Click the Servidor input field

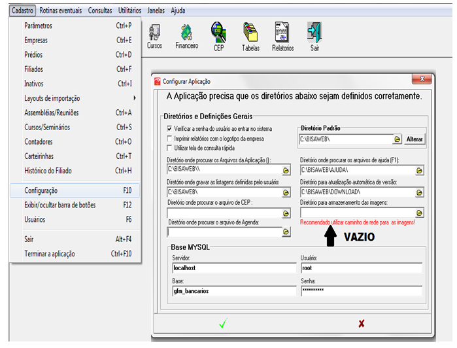pyautogui.click(x=231, y=268)
